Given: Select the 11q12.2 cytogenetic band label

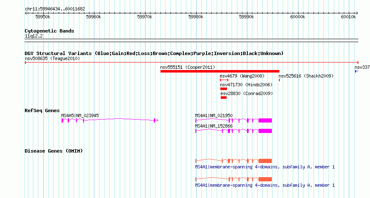Looking at the screenshot, I should point(34,36).
